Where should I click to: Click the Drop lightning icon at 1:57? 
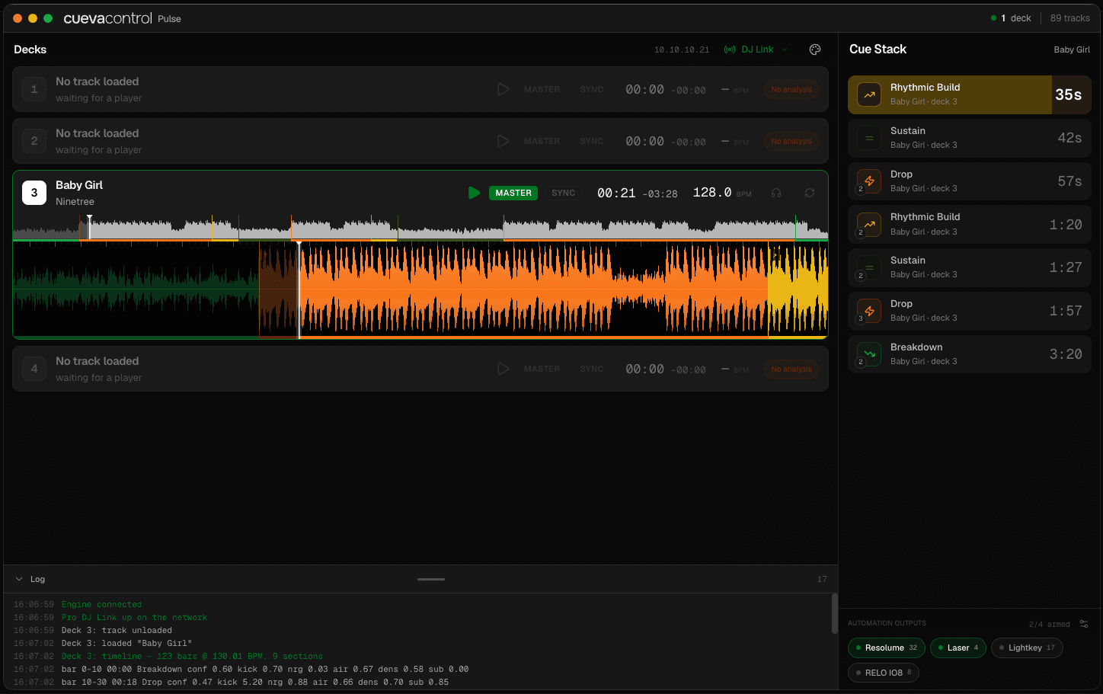click(869, 311)
